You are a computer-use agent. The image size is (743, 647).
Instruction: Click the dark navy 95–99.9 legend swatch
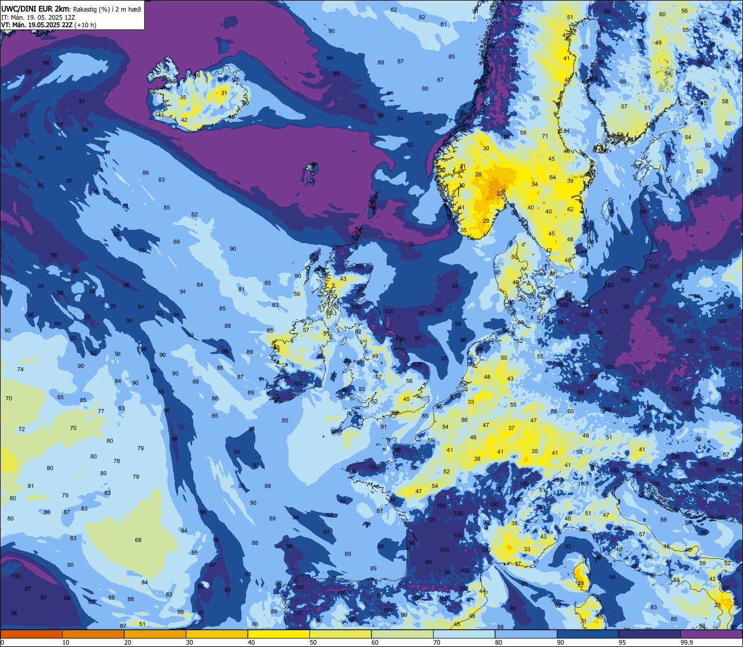tap(650, 634)
